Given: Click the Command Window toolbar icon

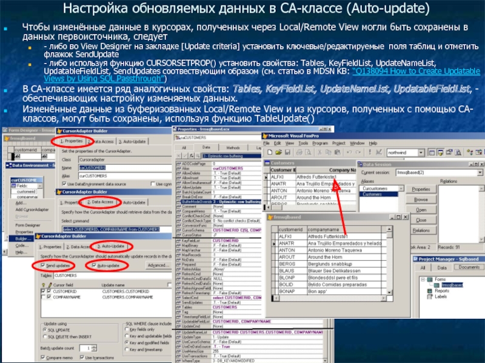Looking at the screenshot, I should click(432, 152).
